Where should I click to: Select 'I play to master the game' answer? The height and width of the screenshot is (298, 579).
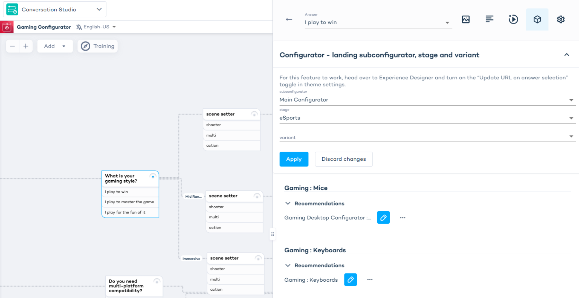pos(130,202)
